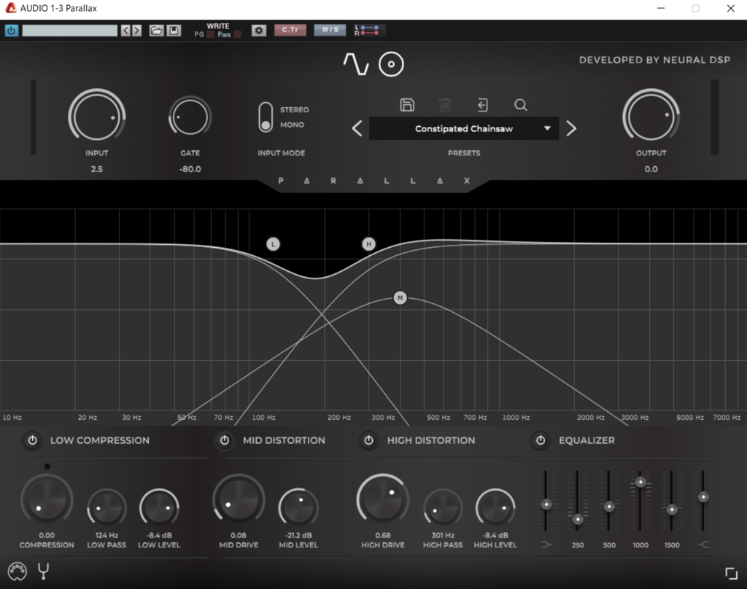Open the tuner with the tuning fork icon
The height and width of the screenshot is (589, 747).
(43, 571)
